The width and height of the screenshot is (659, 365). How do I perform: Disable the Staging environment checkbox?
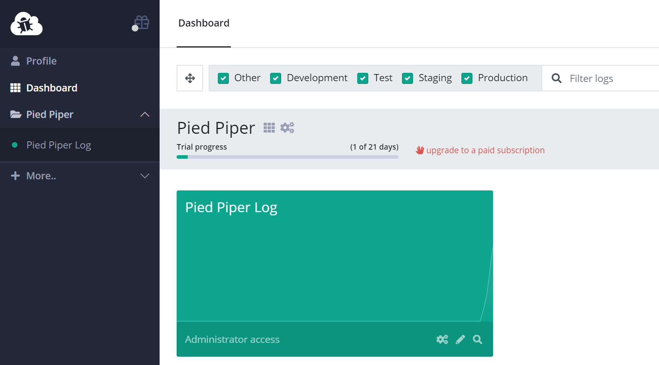coord(408,78)
